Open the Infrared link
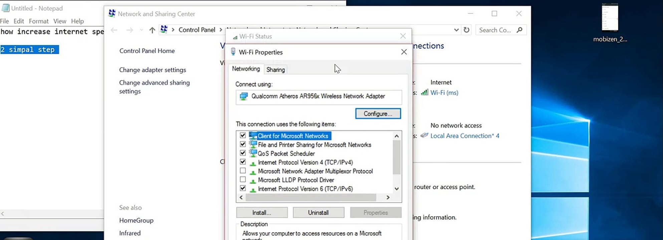This screenshot has width=663, height=240. 130,233
